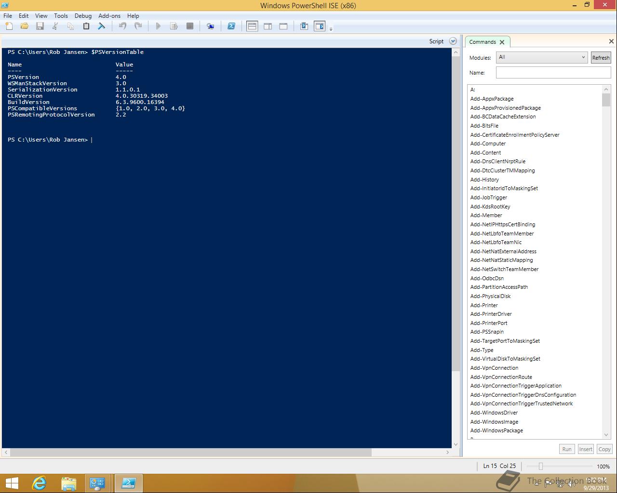The image size is (617, 493).
Task: Show script pane on top layout icon
Action: pyautogui.click(x=252, y=26)
